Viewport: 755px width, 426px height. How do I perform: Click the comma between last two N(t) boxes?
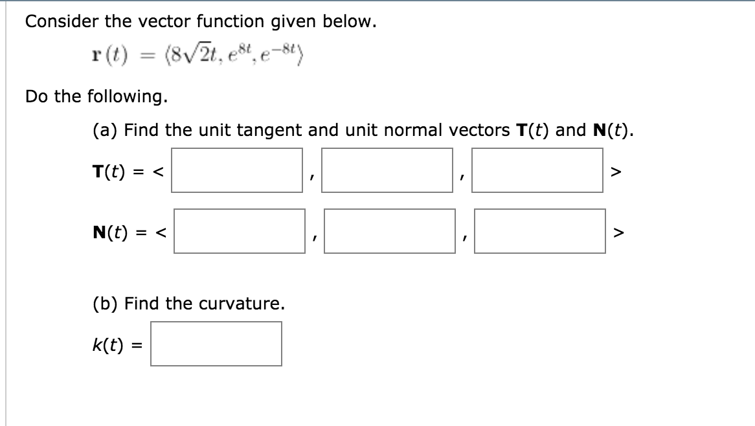coord(466,236)
